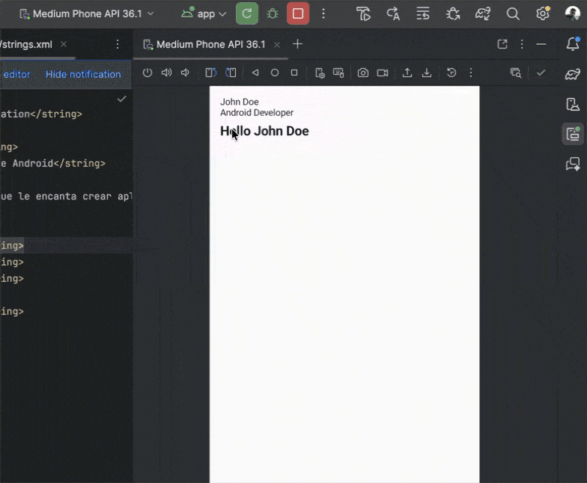Click the Hello John Doe heading text
Screen dimensions: 587x483
click(x=264, y=132)
